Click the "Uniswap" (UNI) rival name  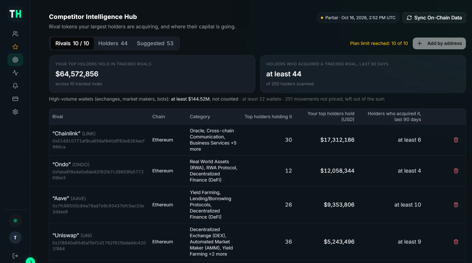pos(72,235)
